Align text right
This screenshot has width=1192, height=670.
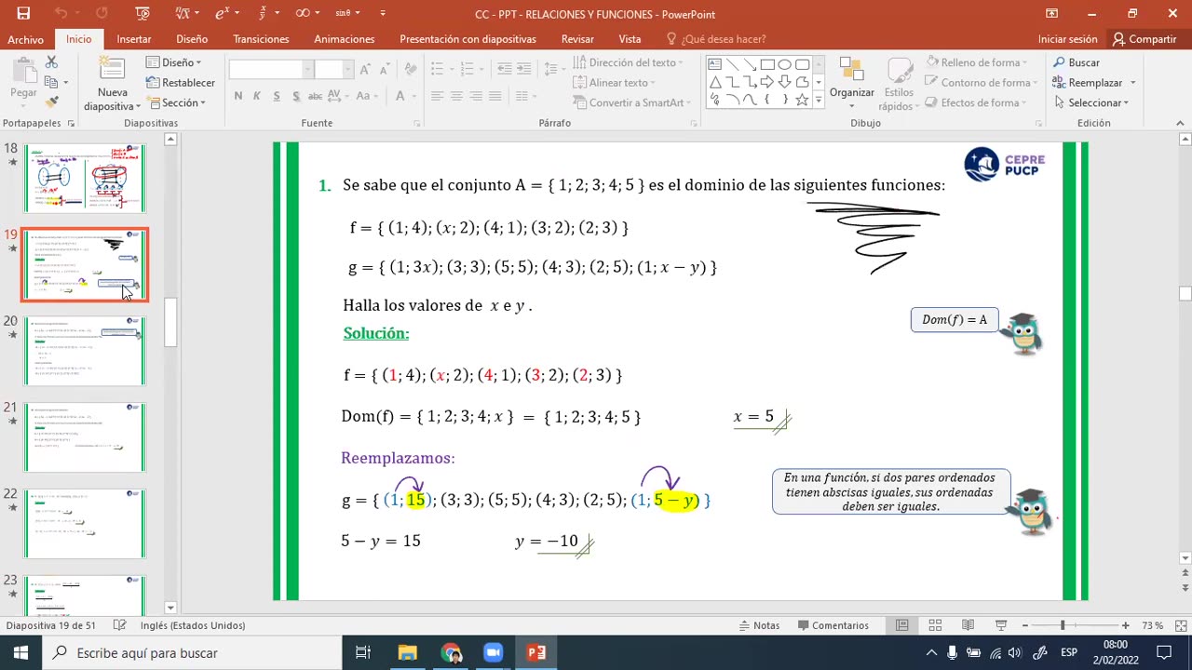476,96
